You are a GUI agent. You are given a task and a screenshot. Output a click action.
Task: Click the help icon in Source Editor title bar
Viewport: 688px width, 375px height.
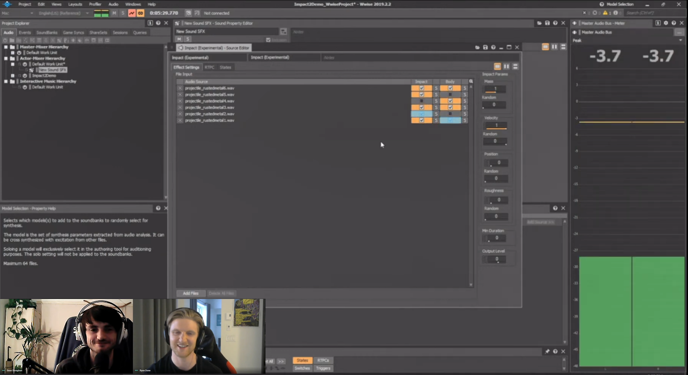(x=493, y=47)
